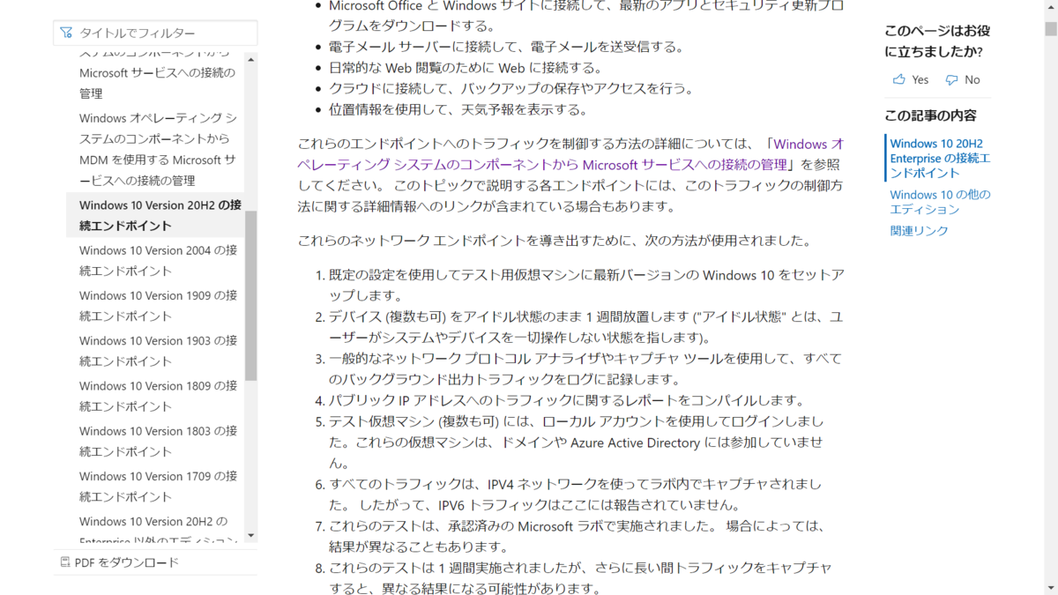Open Windows 10 Version 1903 の接続エンドポイント

coord(159,351)
